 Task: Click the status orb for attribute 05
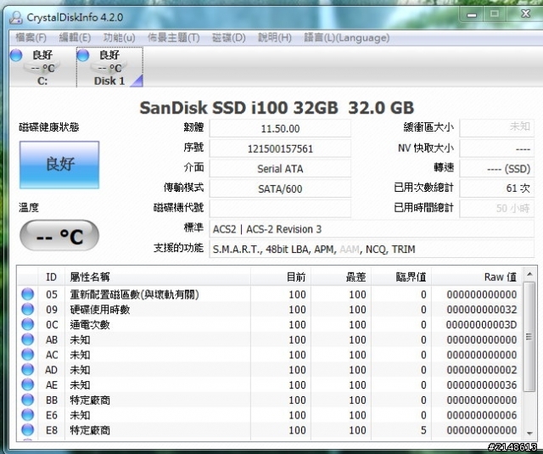click(27, 294)
